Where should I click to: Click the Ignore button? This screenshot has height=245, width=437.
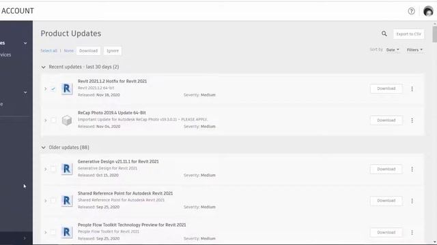tap(113, 51)
